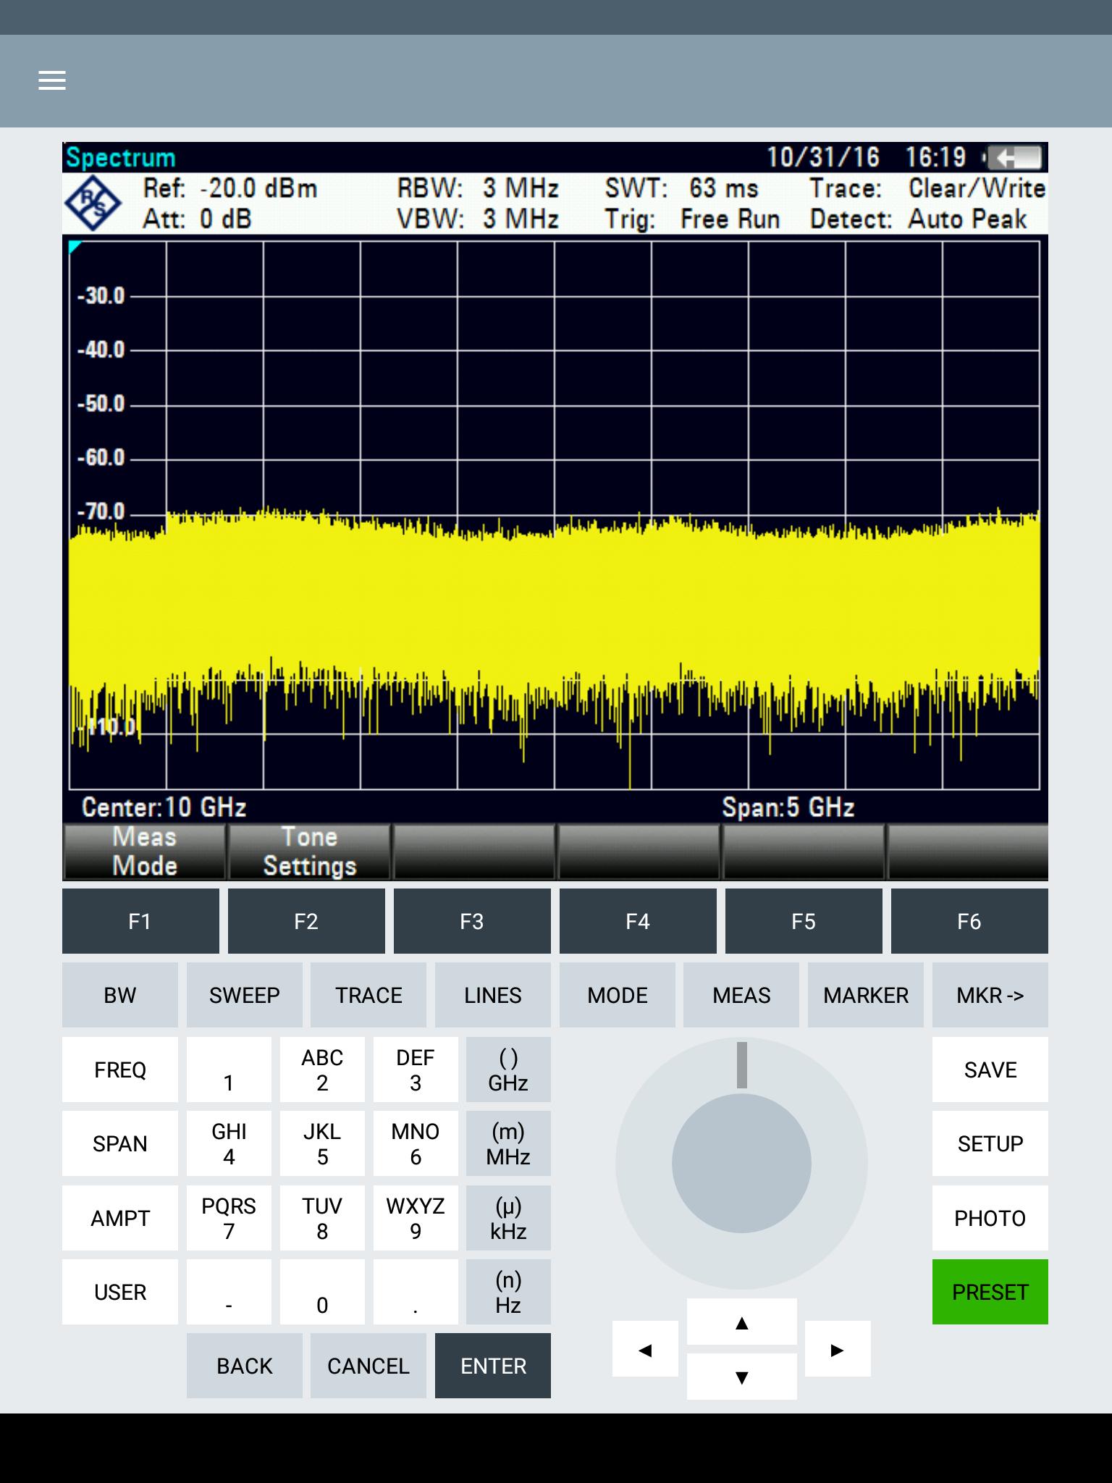Click the left arrow key
The width and height of the screenshot is (1112, 1483).
click(x=645, y=1350)
